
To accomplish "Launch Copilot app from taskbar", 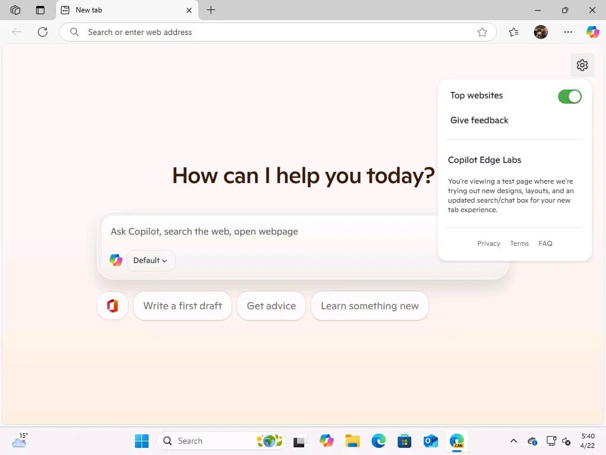I will click(x=327, y=441).
